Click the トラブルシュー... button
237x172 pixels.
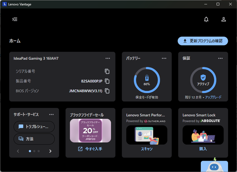click(x=34, y=126)
